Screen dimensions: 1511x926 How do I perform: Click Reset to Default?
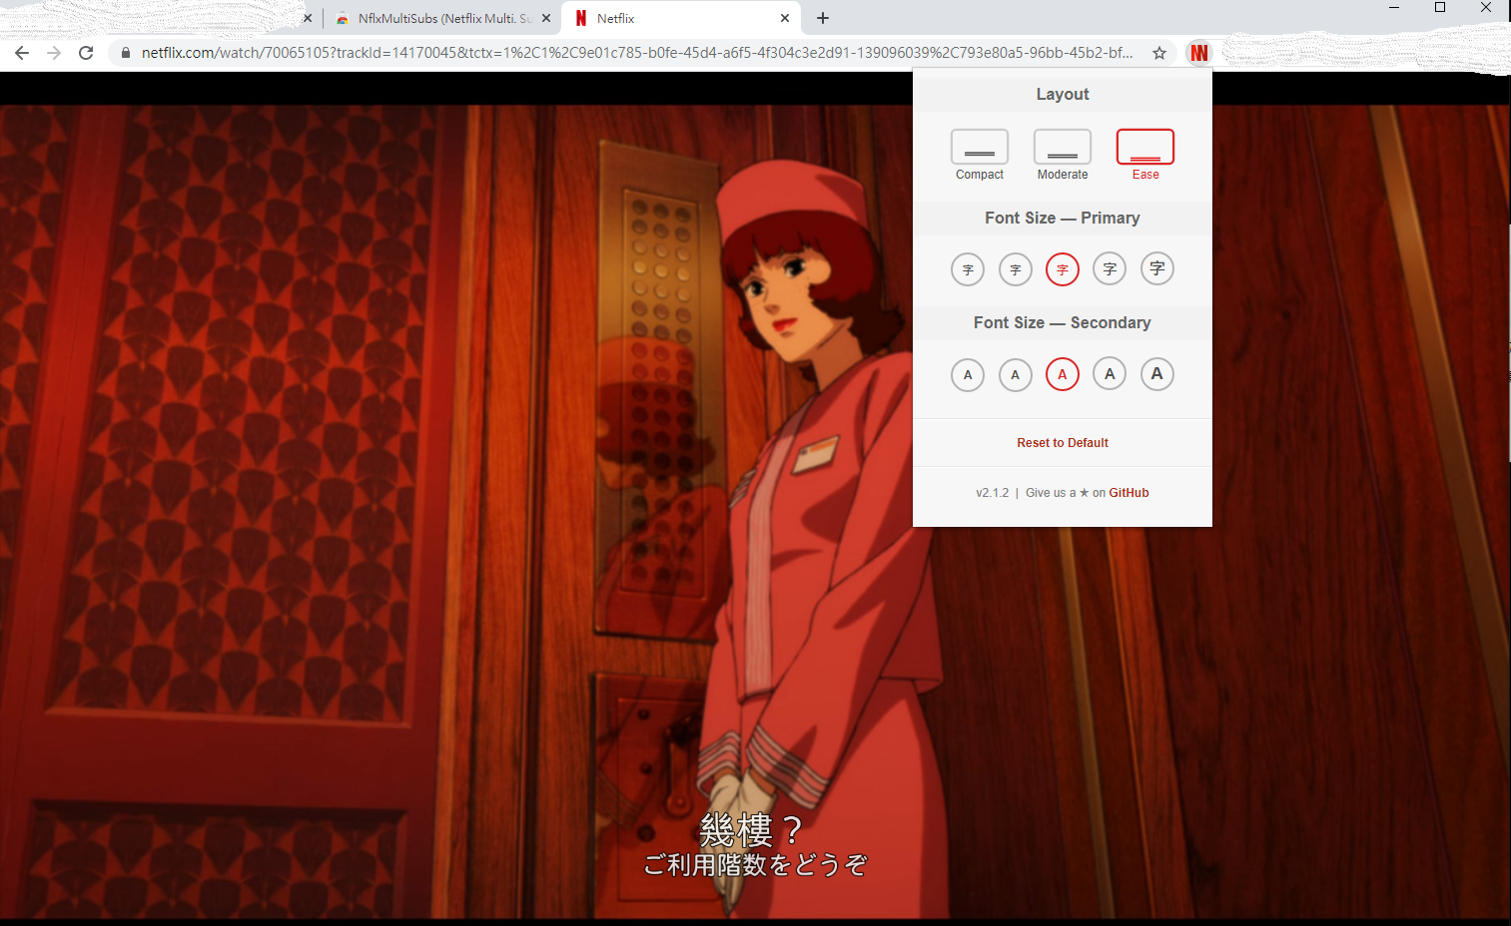coord(1063,443)
